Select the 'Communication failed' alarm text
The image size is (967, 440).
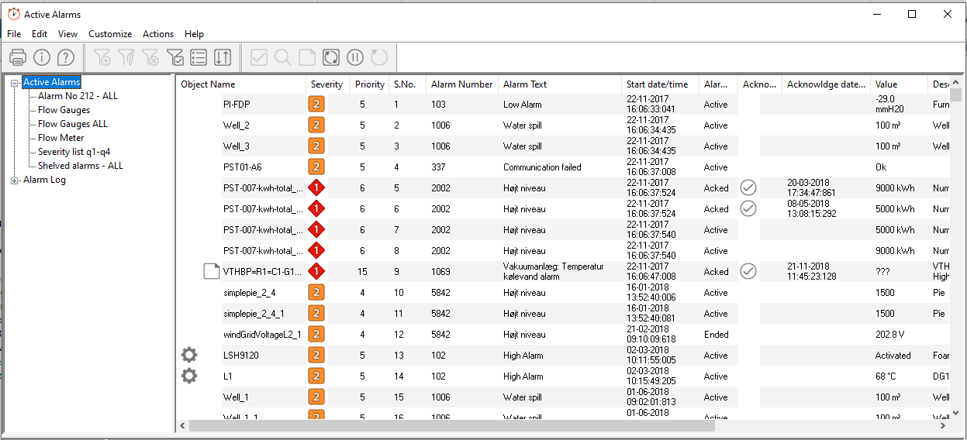pyautogui.click(x=542, y=167)
